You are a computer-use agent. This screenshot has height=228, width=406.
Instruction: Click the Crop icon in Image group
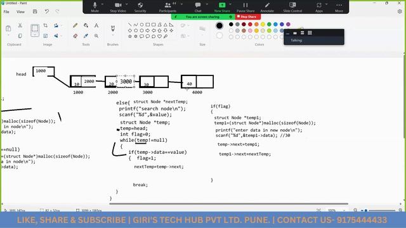[46, 25]
